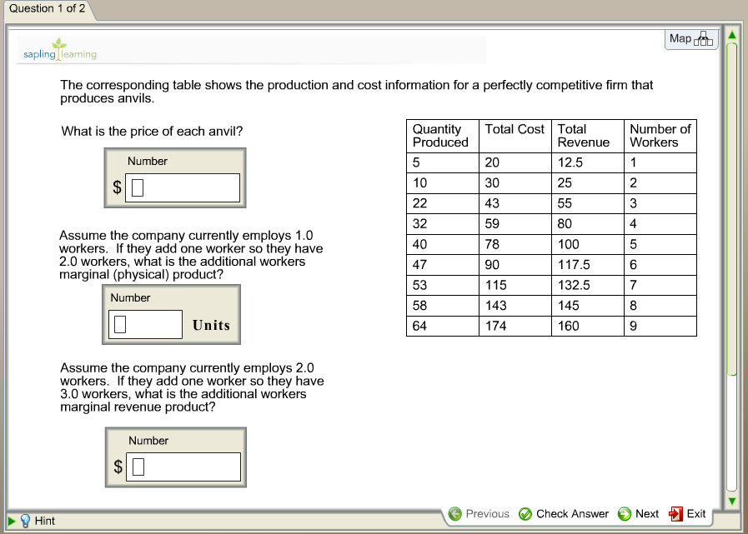Click the price of each anvil input field
Screen dimensions: 748x534
coord(183,187)
